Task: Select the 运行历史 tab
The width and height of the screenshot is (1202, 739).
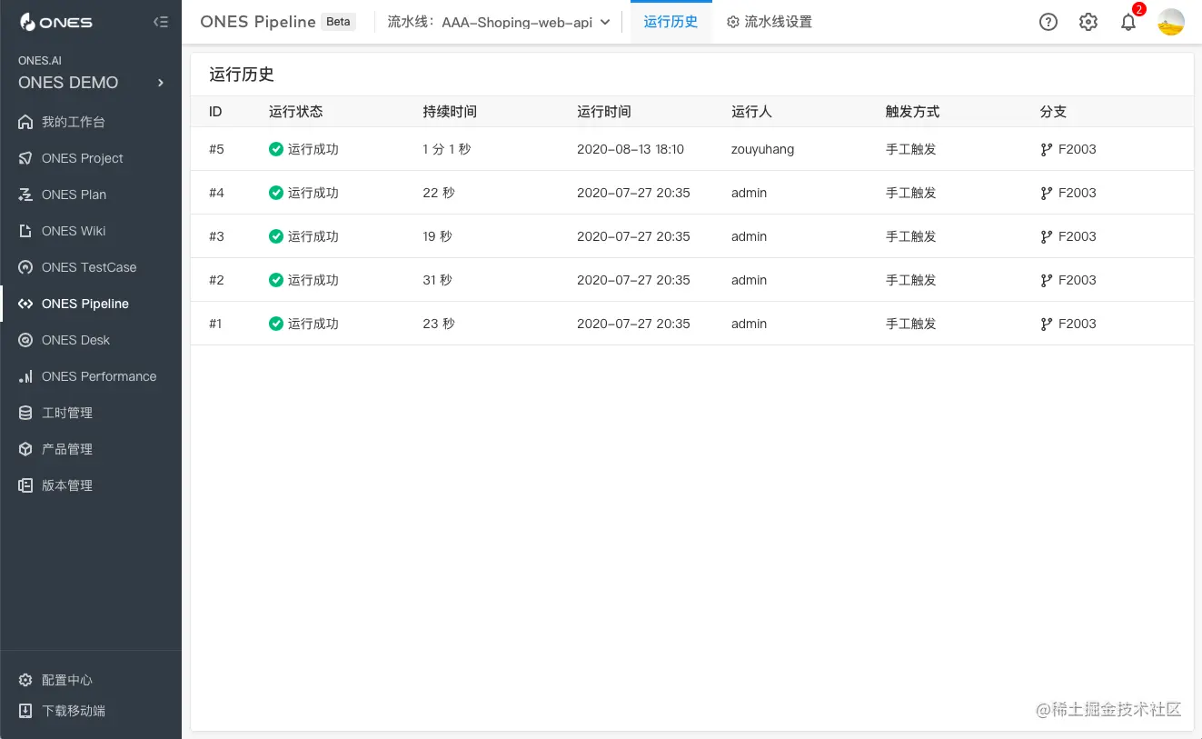Action: [x=671, y=21]
